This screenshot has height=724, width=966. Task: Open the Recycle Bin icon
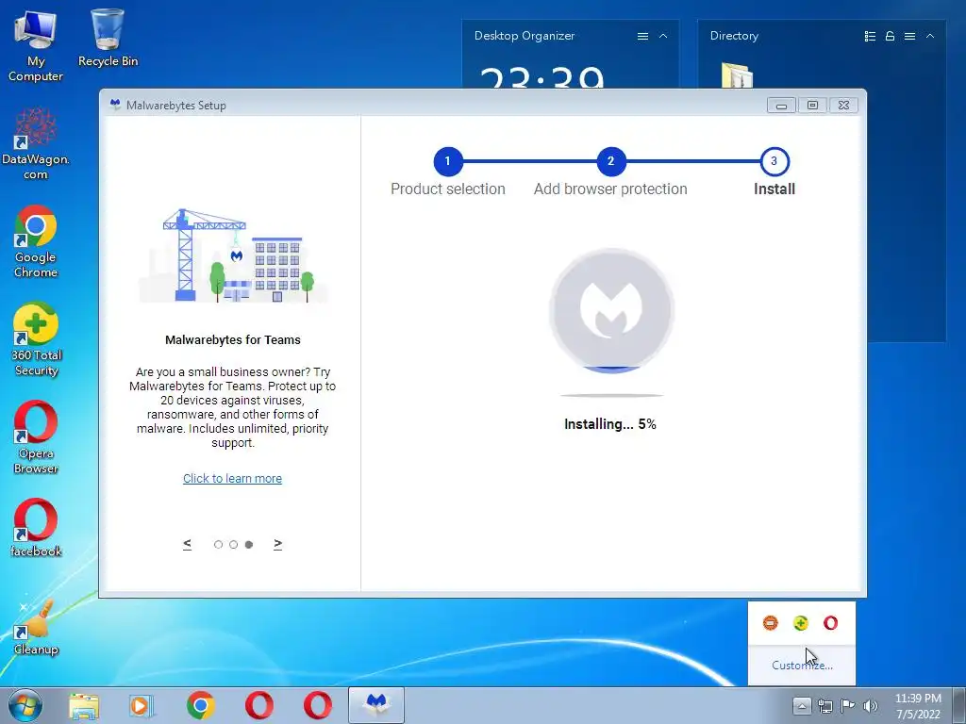[108, 38]
